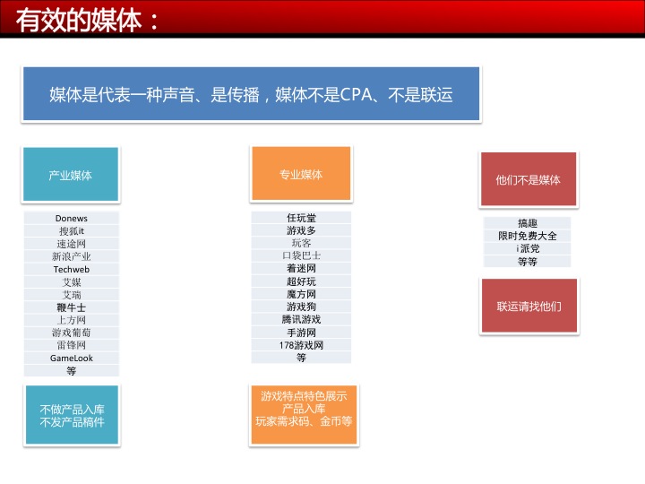Select the 雷锋网 row

pos(72,345)
